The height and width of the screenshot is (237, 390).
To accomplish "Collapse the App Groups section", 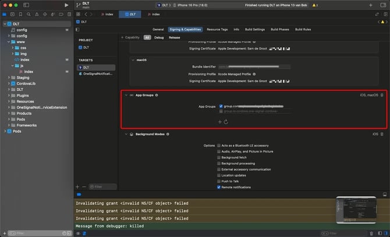I will coord(126,95).
